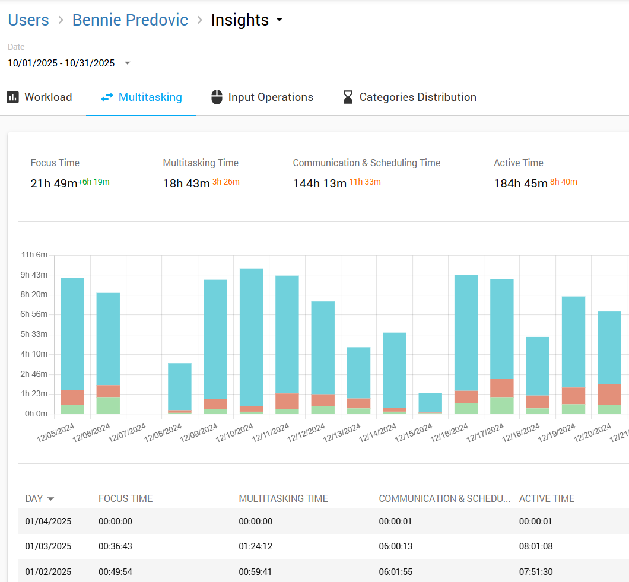
Task: Sort by ACTIVE TIME column header
Action: [x=547, y=498]
